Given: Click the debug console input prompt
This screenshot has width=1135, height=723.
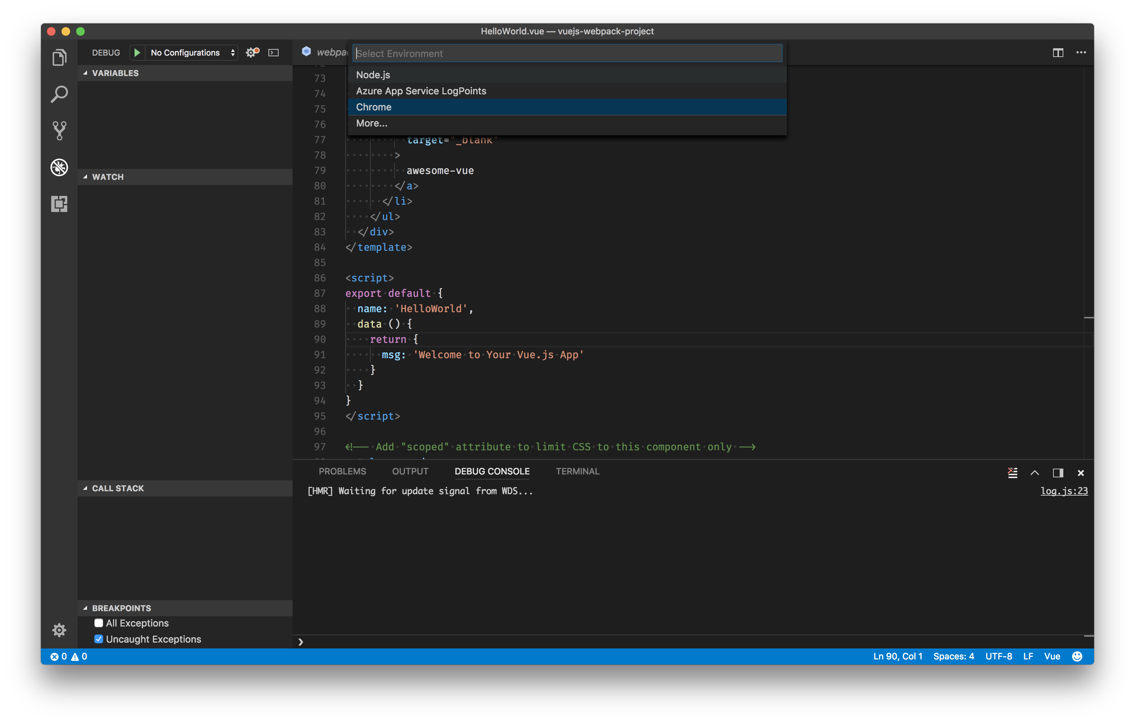Looking at the screenshot, I should point(693,641).
